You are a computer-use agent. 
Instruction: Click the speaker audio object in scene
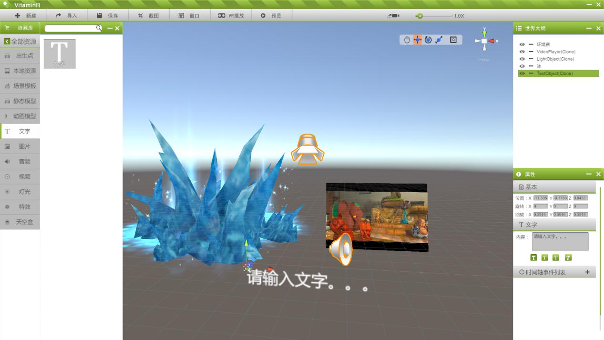tap(341, 249)
